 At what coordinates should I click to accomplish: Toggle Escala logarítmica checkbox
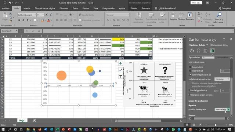tap(189, 91)
